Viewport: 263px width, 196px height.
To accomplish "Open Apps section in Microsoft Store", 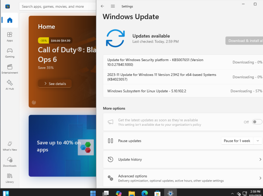I will [10, 37].
